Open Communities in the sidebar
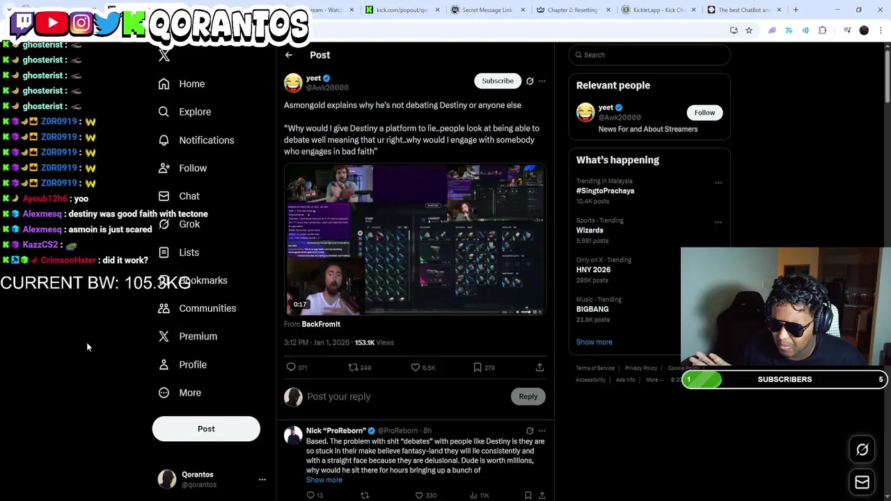891x501 pixels. coord(197,308)
